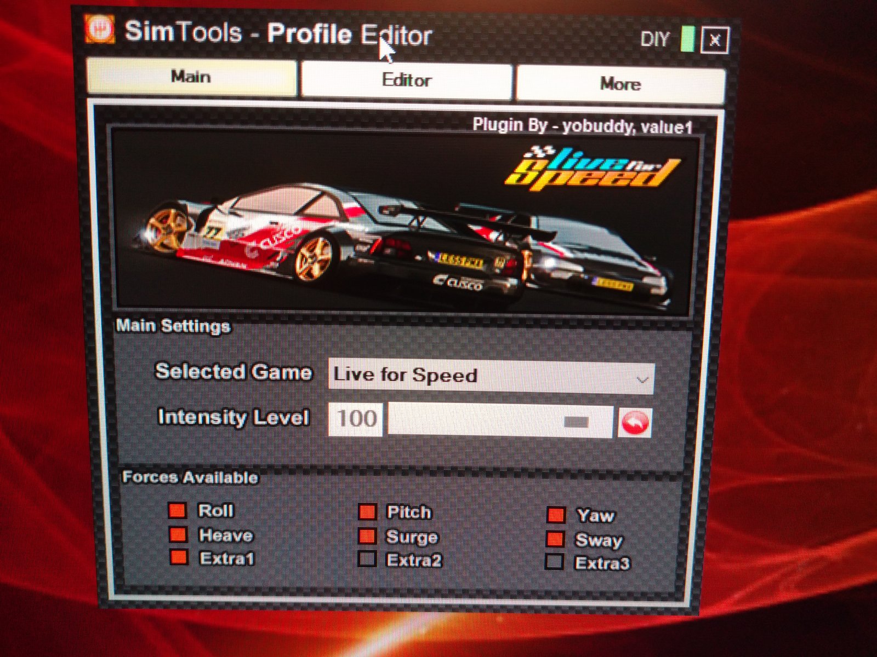The height and width of the screenshot is (657, 877).
Task: Switch to the Main tab
Action: pos(192,77)
